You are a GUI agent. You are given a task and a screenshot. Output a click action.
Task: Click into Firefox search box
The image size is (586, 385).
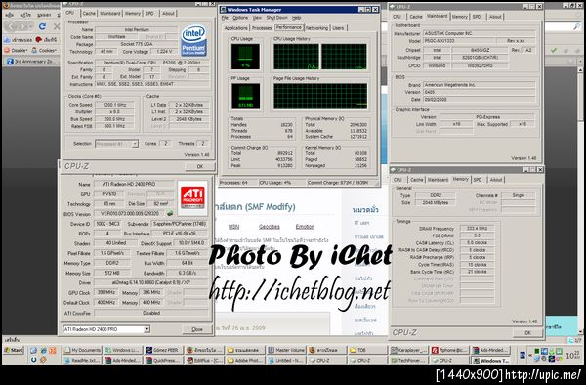[559, 26]
